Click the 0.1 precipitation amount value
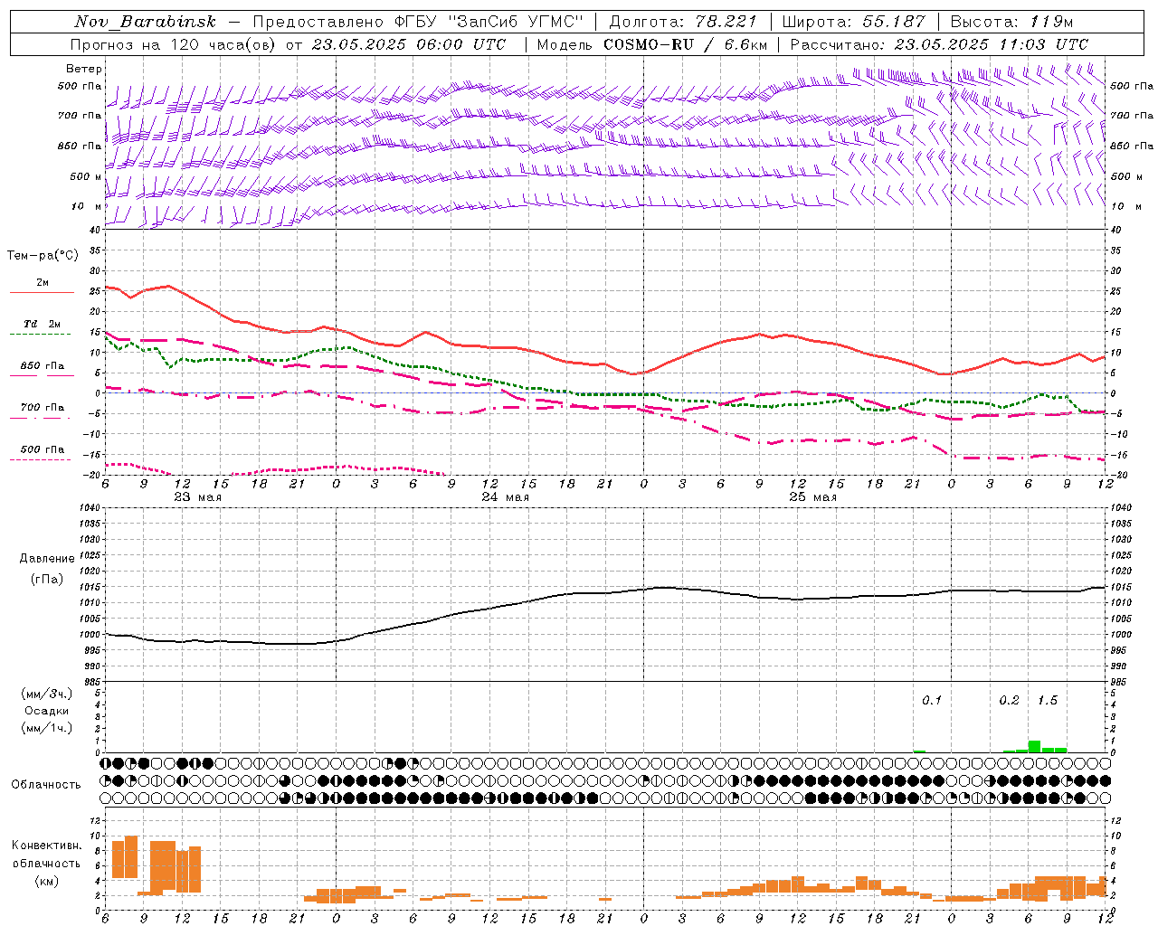The image size is (1158, 926). tap(932, 701)
